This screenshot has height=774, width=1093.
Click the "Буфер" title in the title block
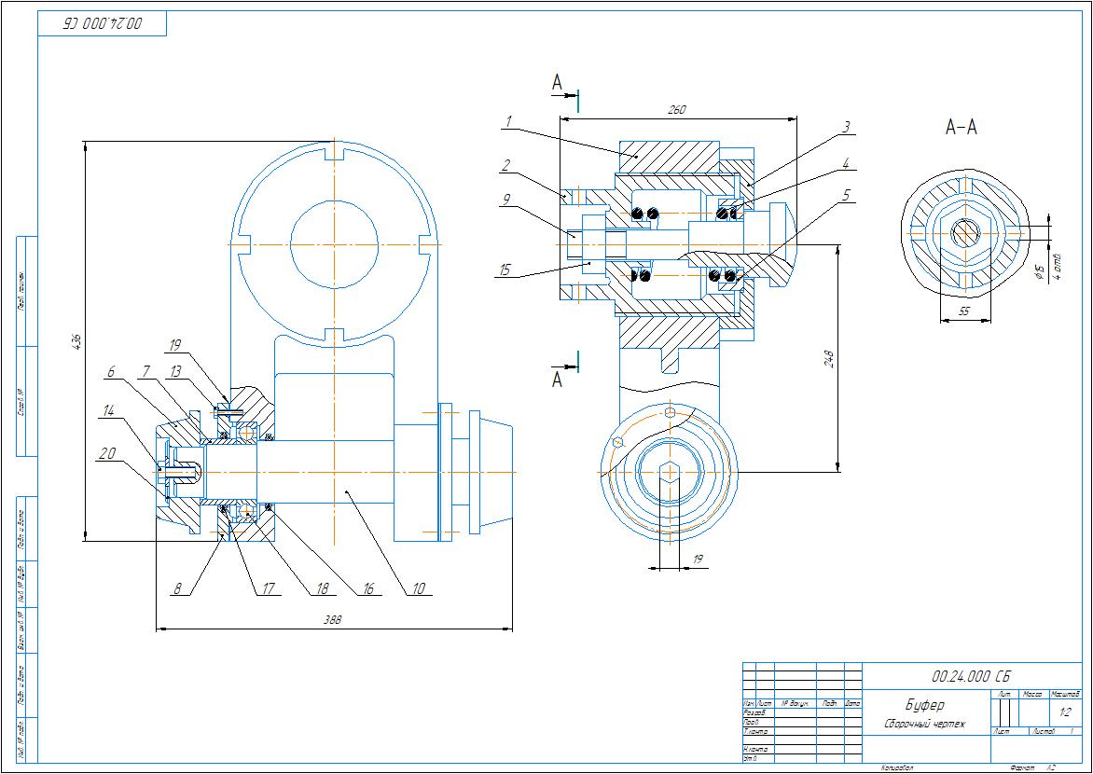click(x=924, y=704)
